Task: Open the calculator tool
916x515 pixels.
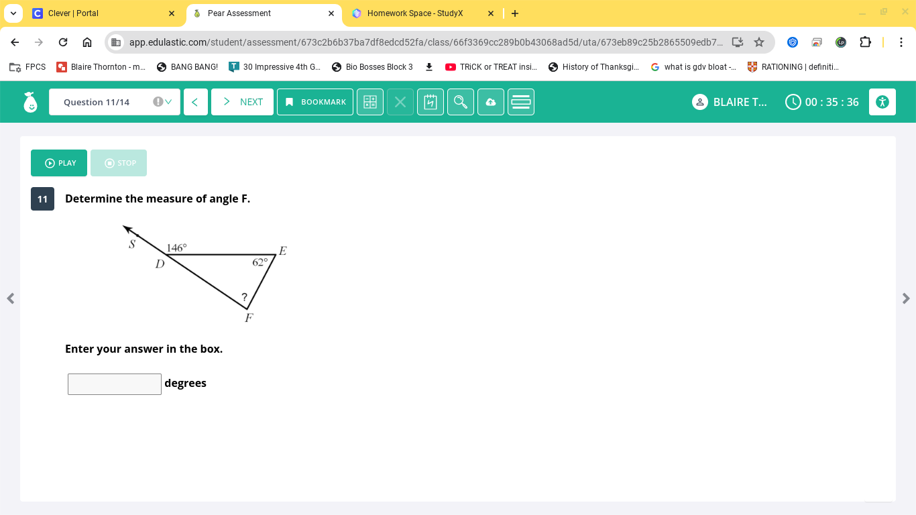Action: 370,102
